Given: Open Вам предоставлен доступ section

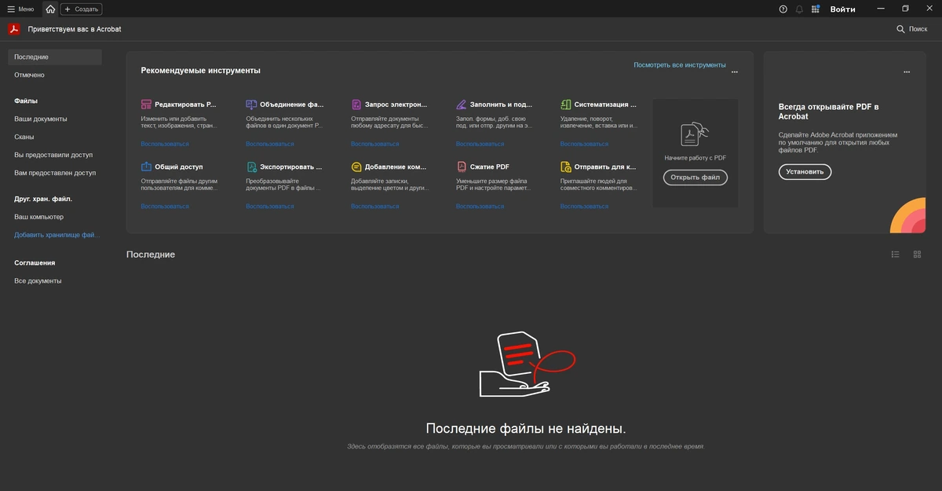Looking at the screenshot, I should pos(55,173).
